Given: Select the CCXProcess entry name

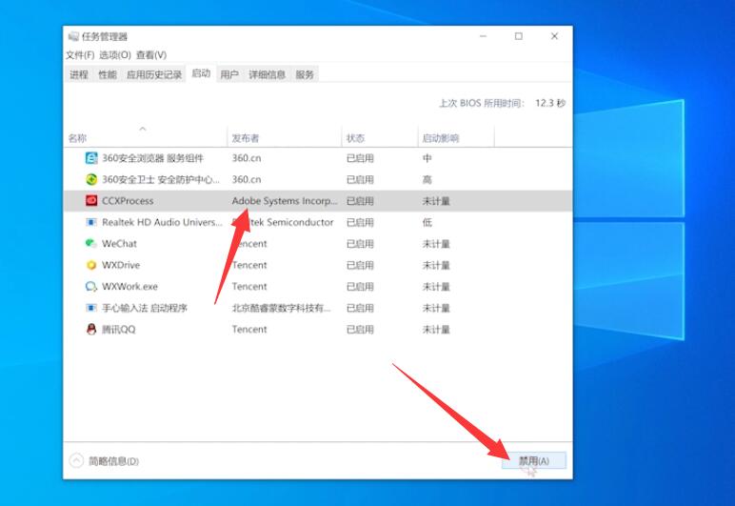Looking at the screenshot, I should 128,201.
